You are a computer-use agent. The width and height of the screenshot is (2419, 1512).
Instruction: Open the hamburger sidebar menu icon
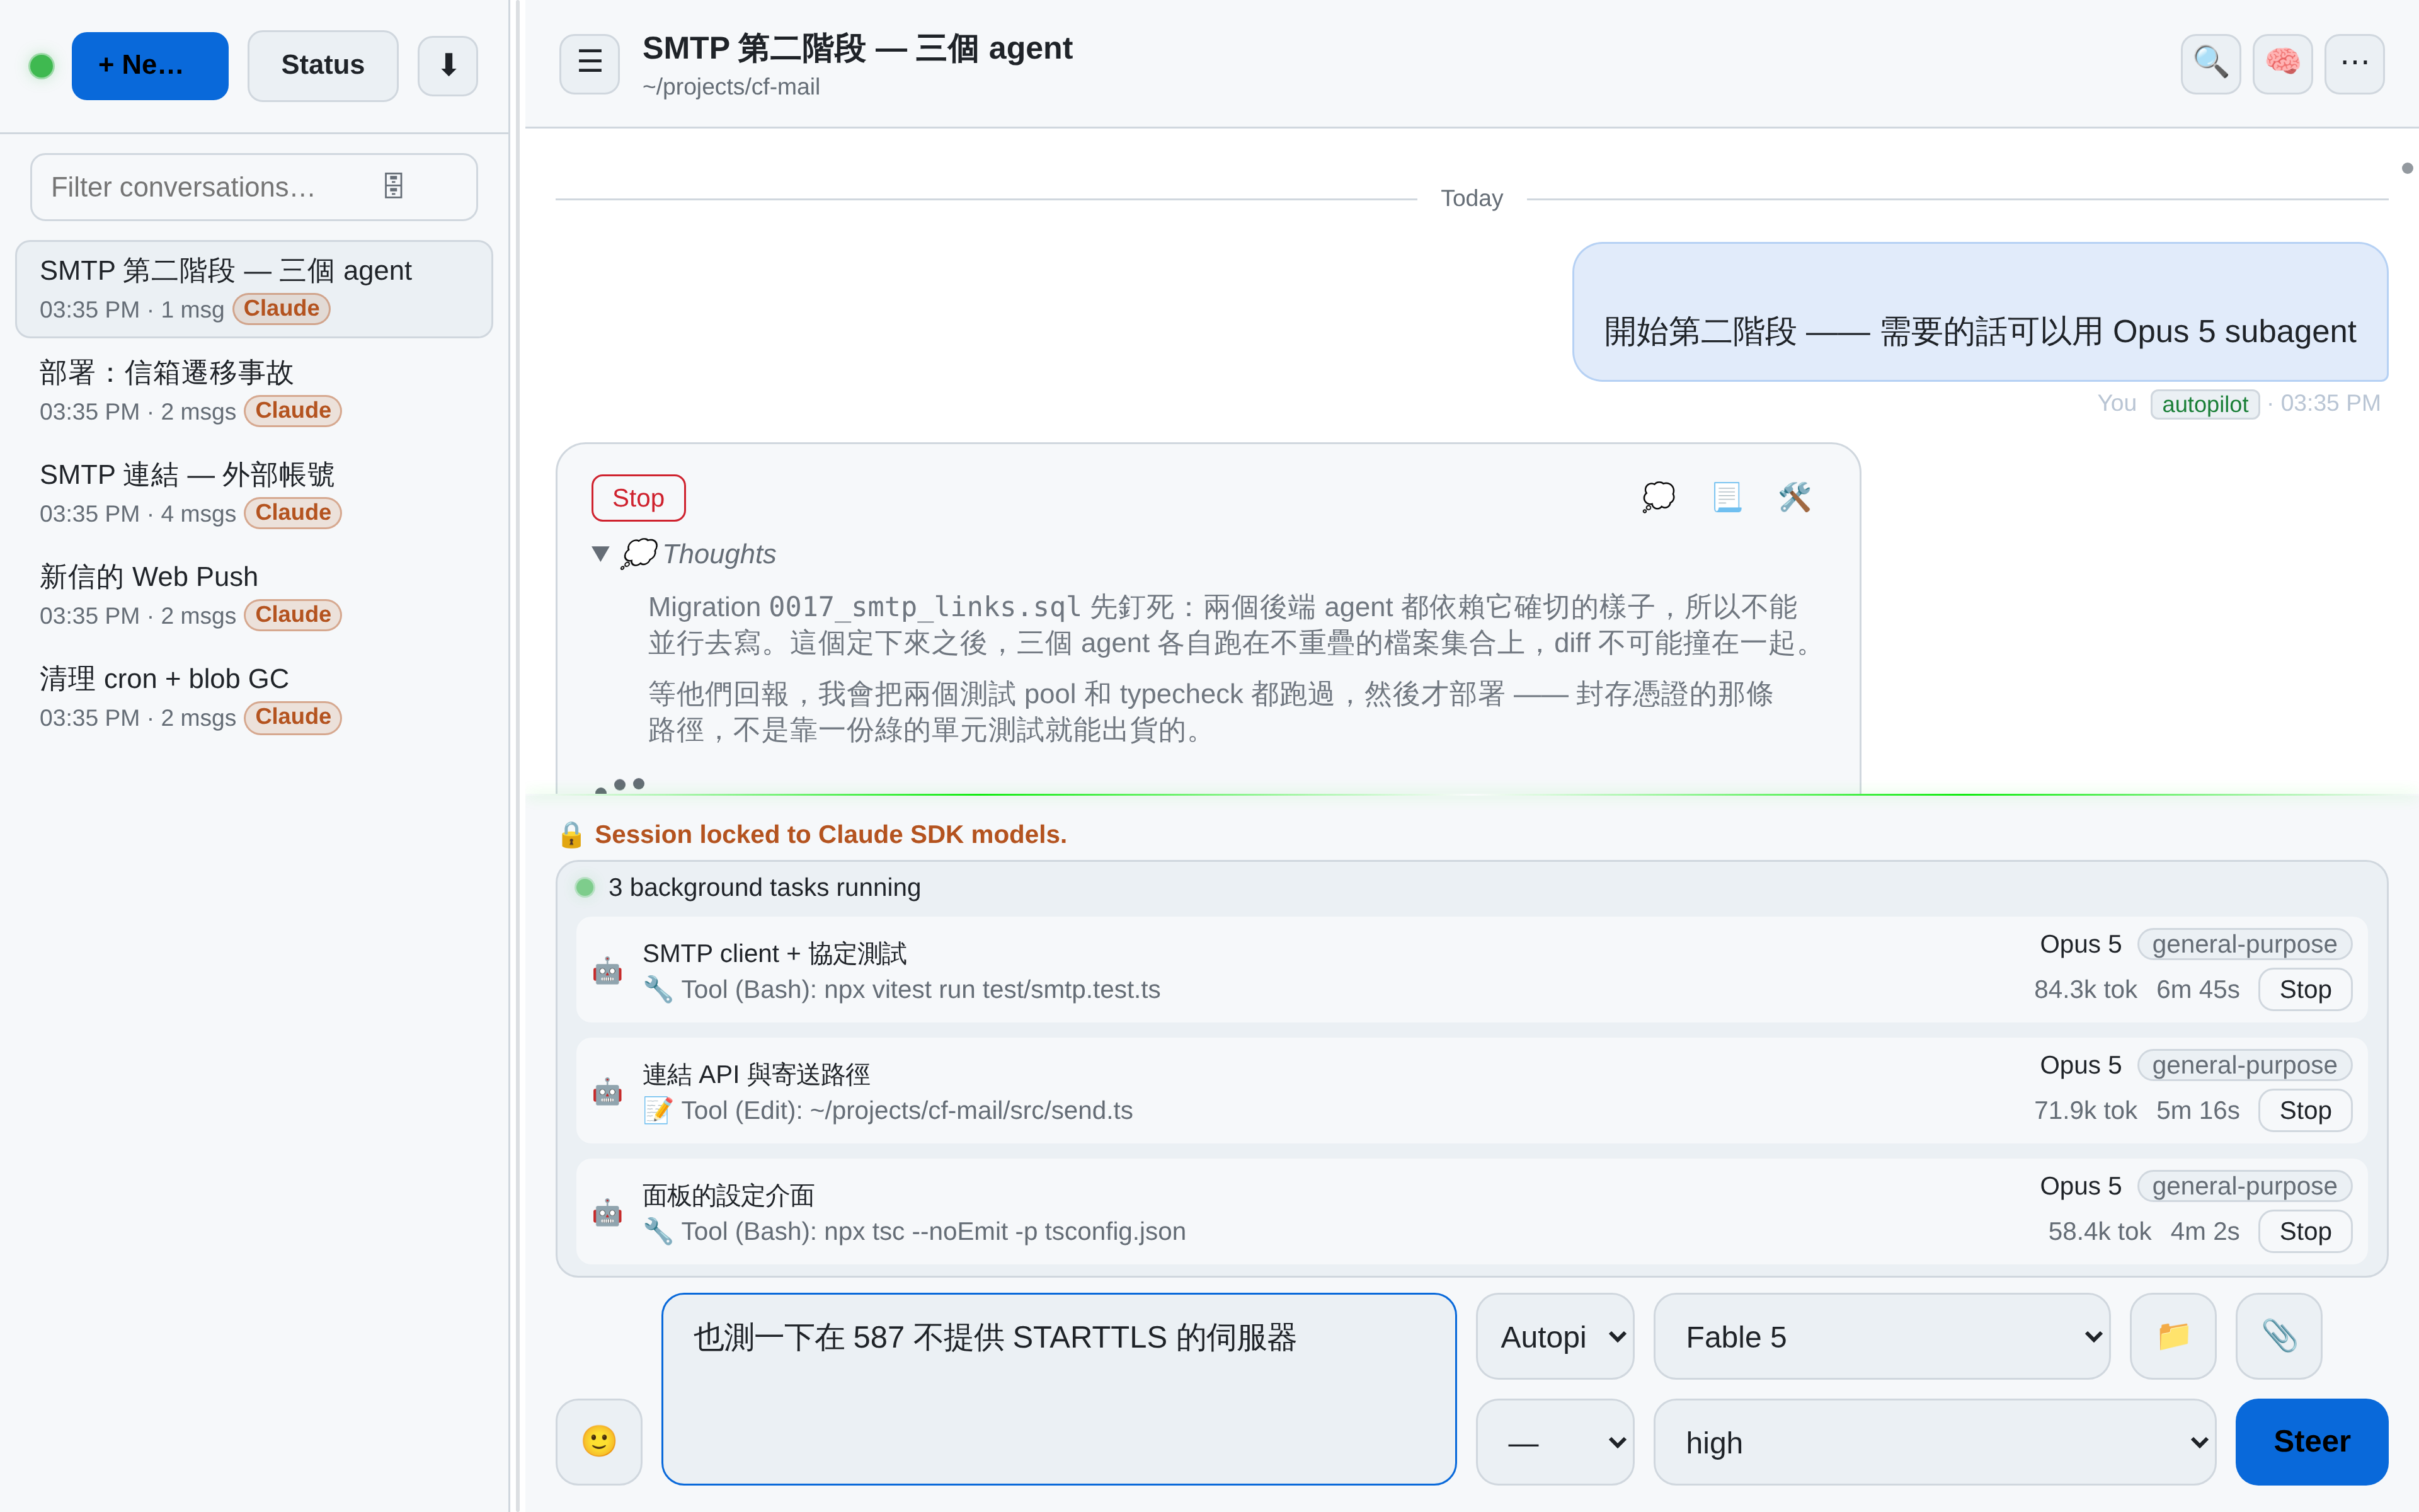click(x=589, y=64)
